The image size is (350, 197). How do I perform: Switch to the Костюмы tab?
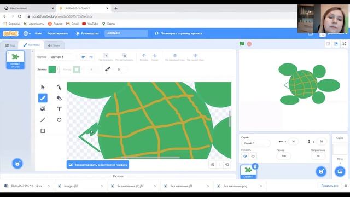coord(32,45)
